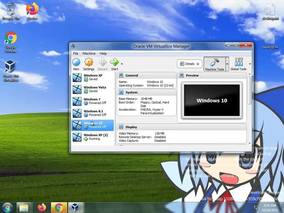This screenshot has width=284, height=213.
Task: Click the Windows Vista OS icon
Action: (x=77, y=90)
